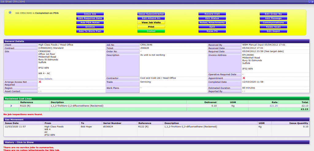
Task: Click Edit Required Date button
Action: click(x=90, y=18)
